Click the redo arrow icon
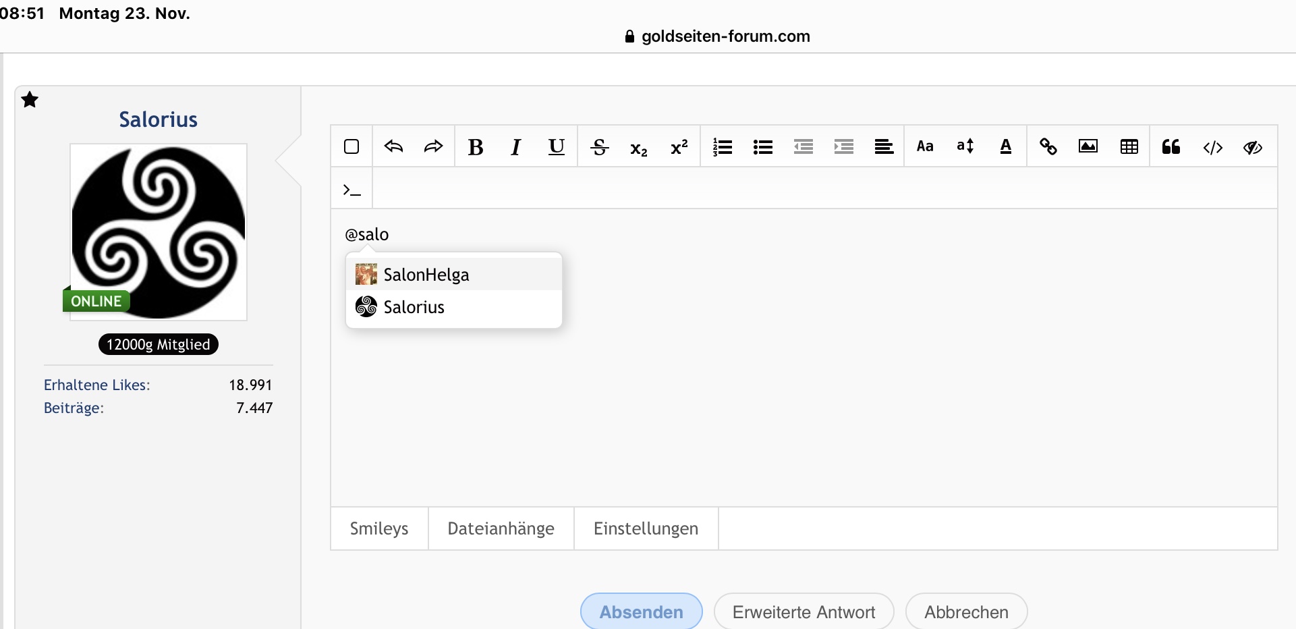Image resolution: width=1296 pixels, height=629 pixels. [433, 147]
